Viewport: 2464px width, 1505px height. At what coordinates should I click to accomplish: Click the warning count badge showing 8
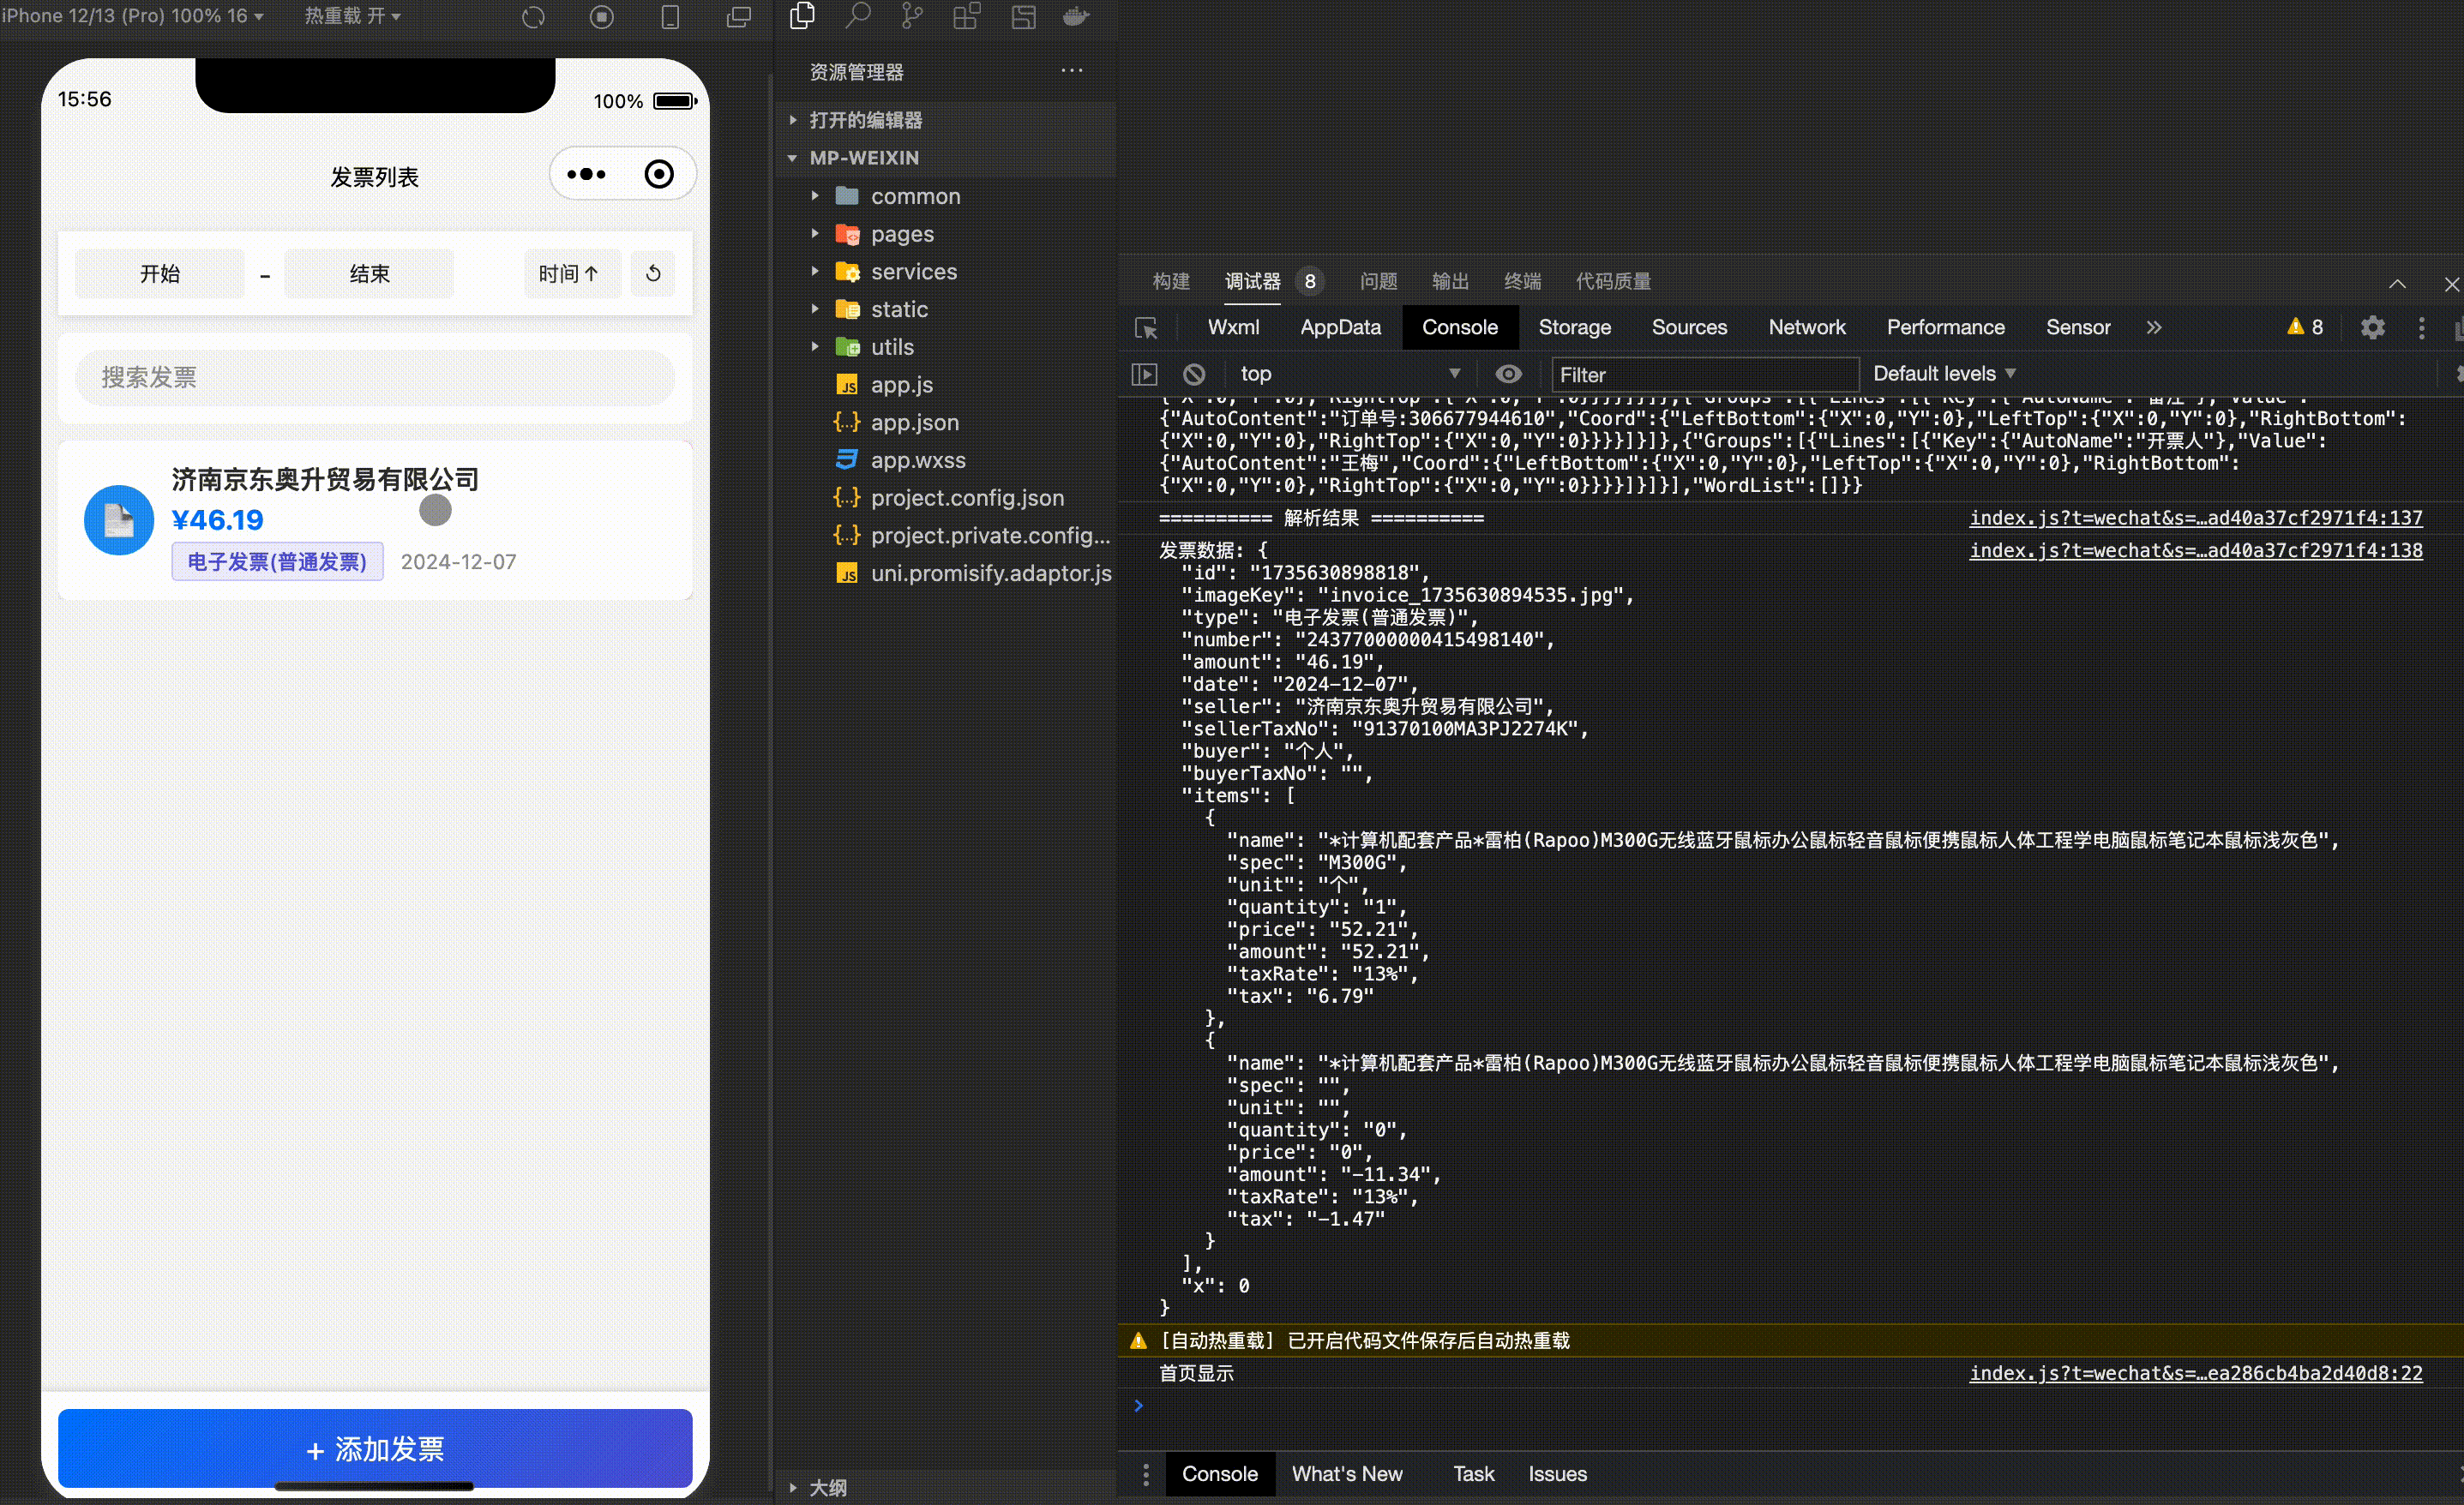click(2305, 327)
